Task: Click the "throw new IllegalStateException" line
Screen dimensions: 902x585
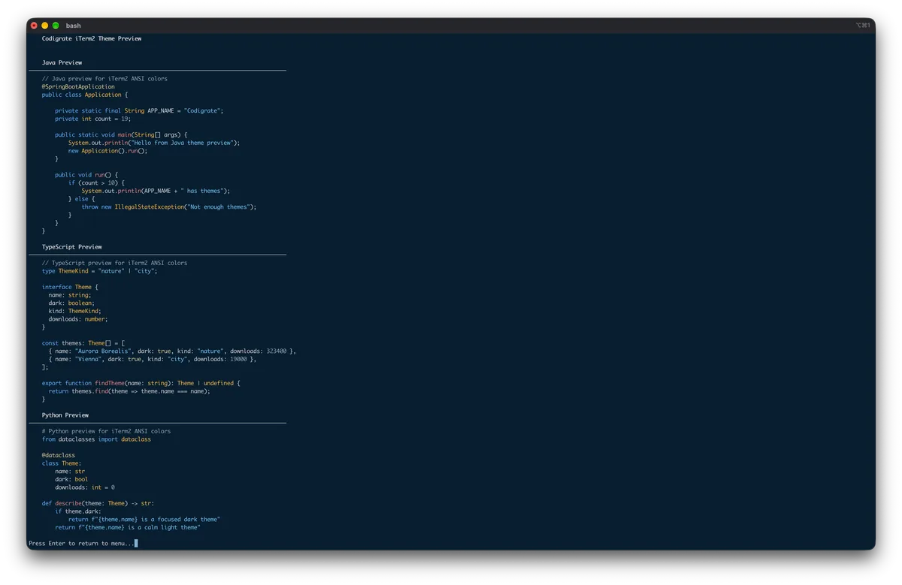Action: click(x=169, y=207)
